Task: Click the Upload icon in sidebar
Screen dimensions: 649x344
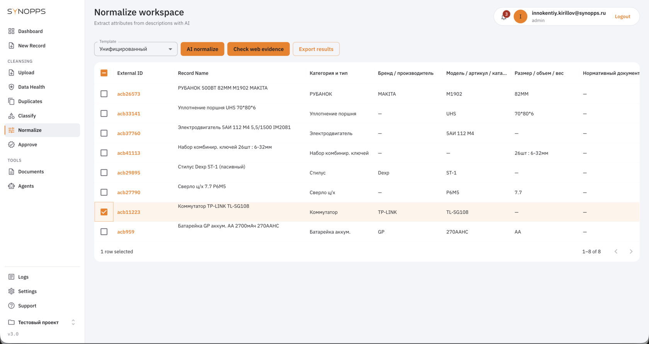Action: (x=11, y=73)
